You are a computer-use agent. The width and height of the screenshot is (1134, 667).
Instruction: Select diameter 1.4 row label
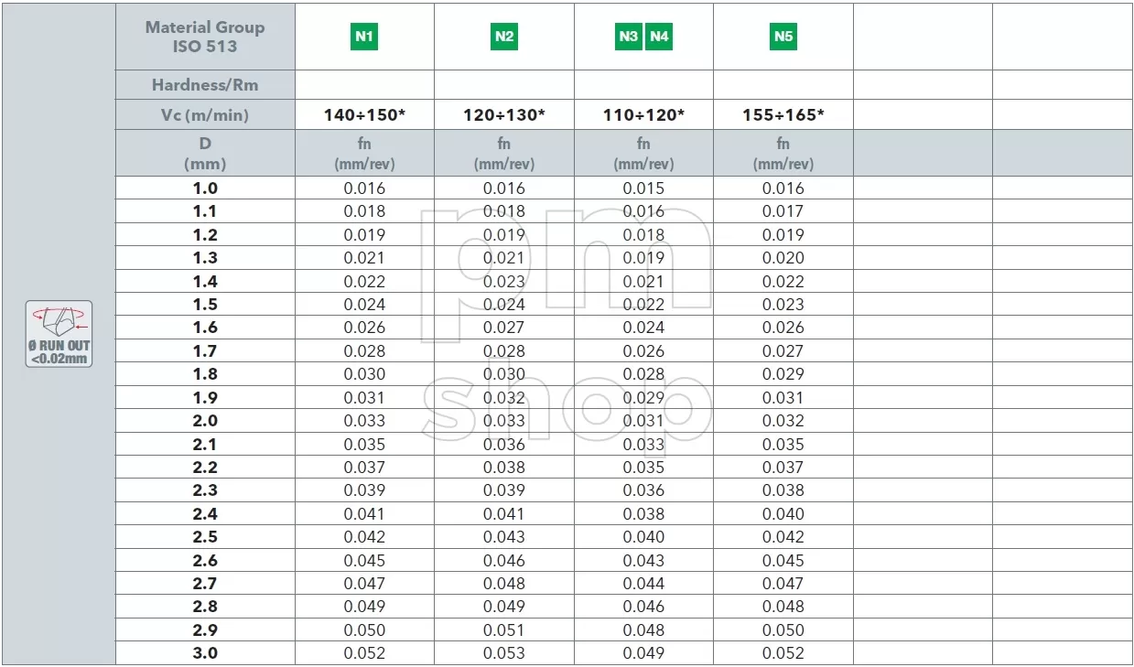(x=205, y=282)
